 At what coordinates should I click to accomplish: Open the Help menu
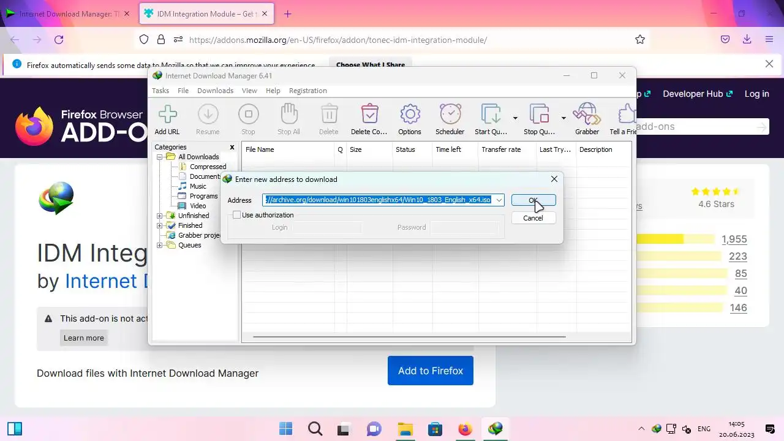coord(273,91)
